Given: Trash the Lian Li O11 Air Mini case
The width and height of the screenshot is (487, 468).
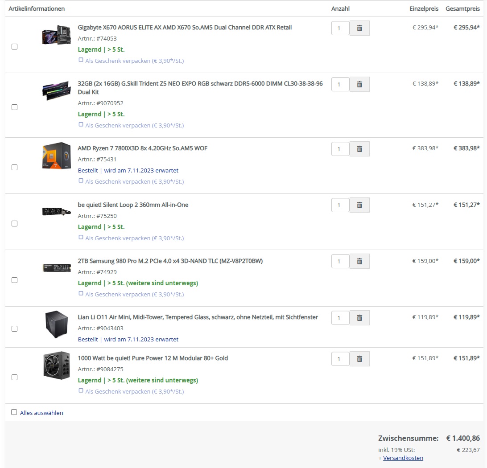Looking at the screenshot, I should click(x=359, y=318).
